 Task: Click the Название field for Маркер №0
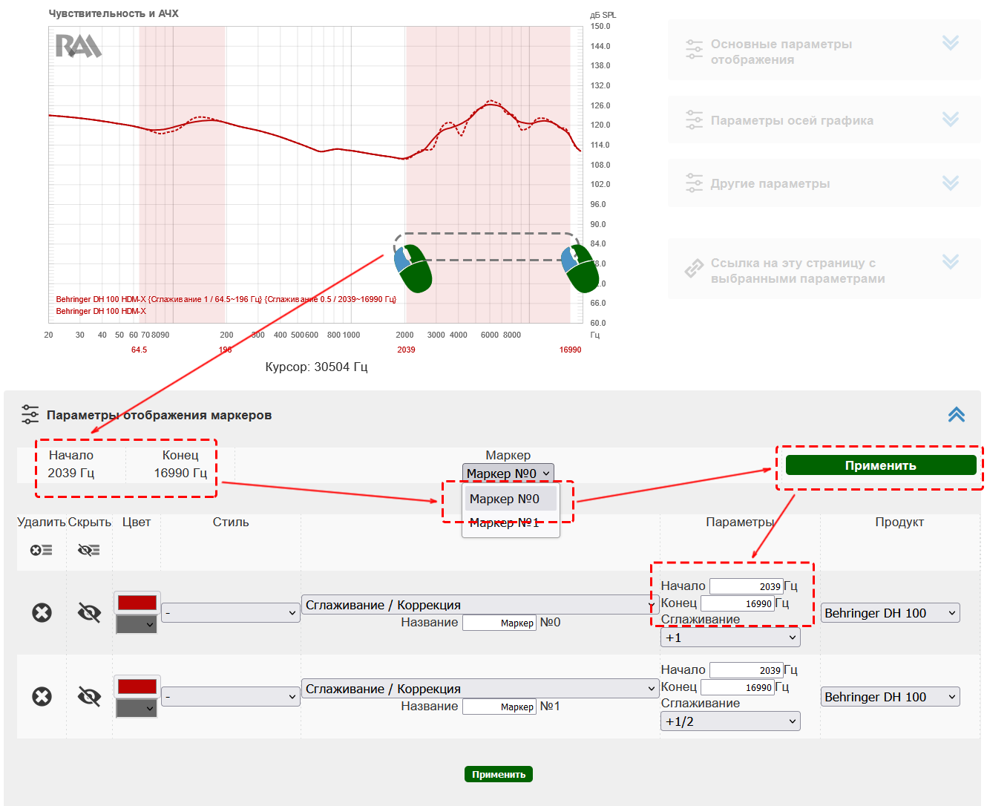click(x=499, y=623)
